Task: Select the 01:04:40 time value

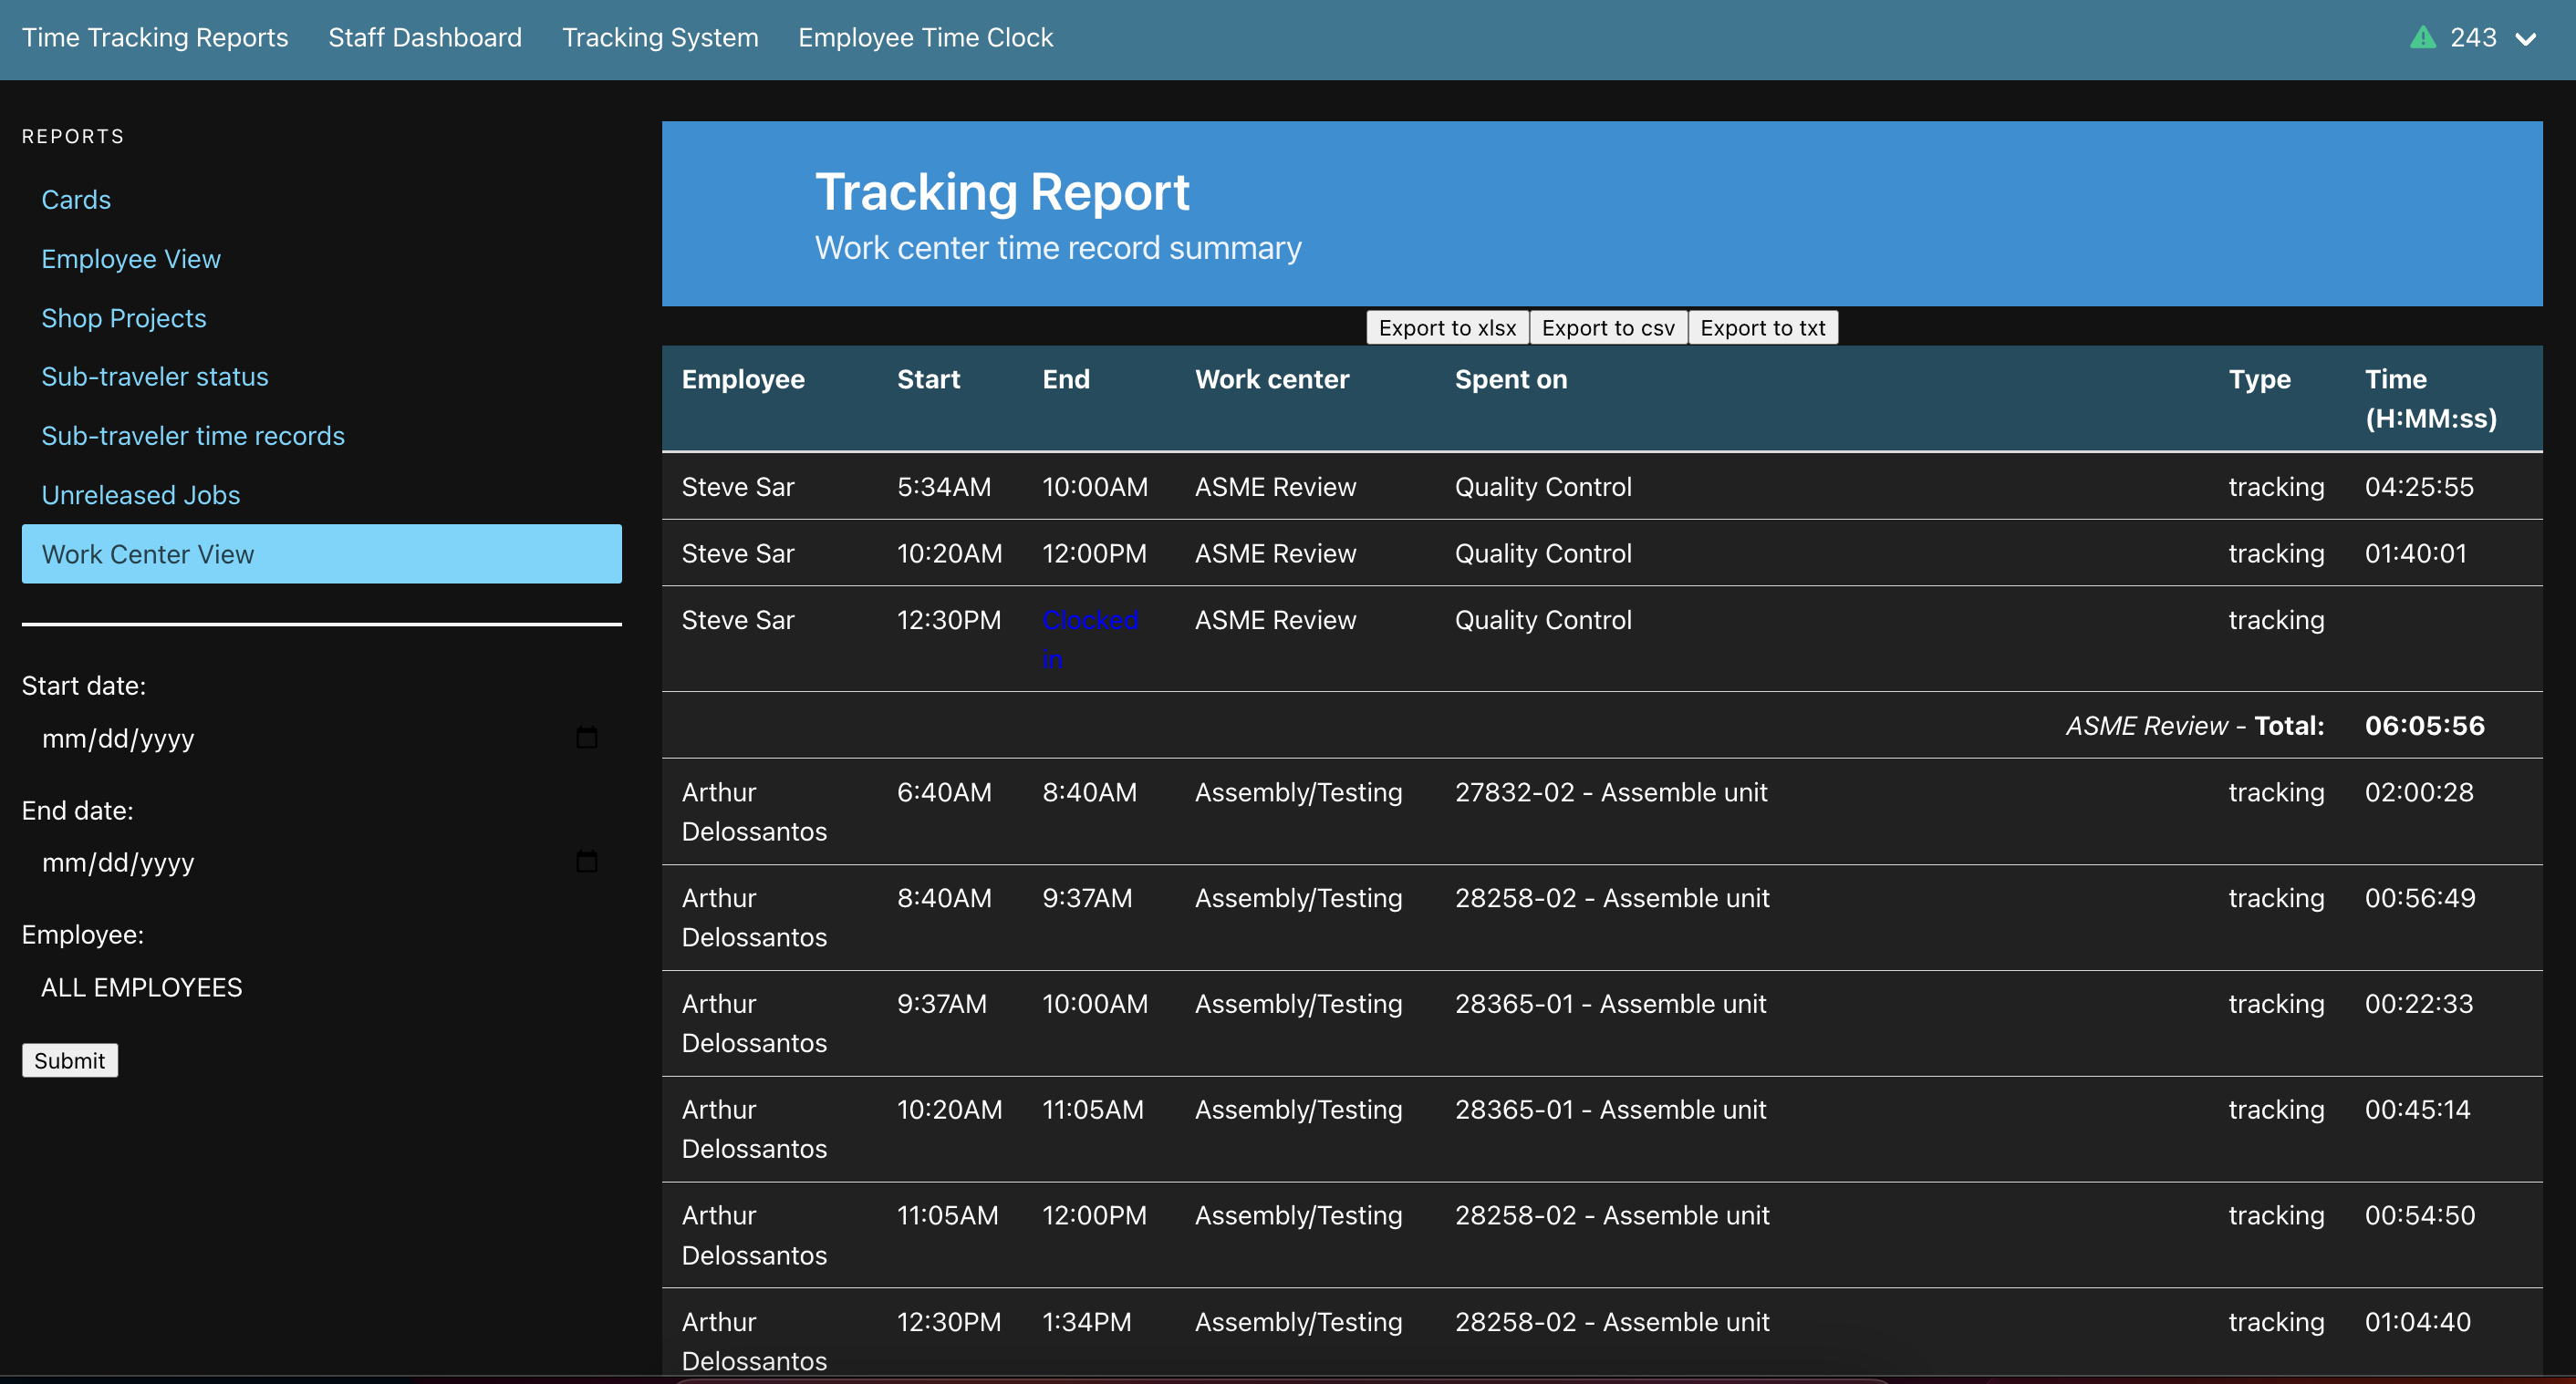Action: pos(2418,1322)
